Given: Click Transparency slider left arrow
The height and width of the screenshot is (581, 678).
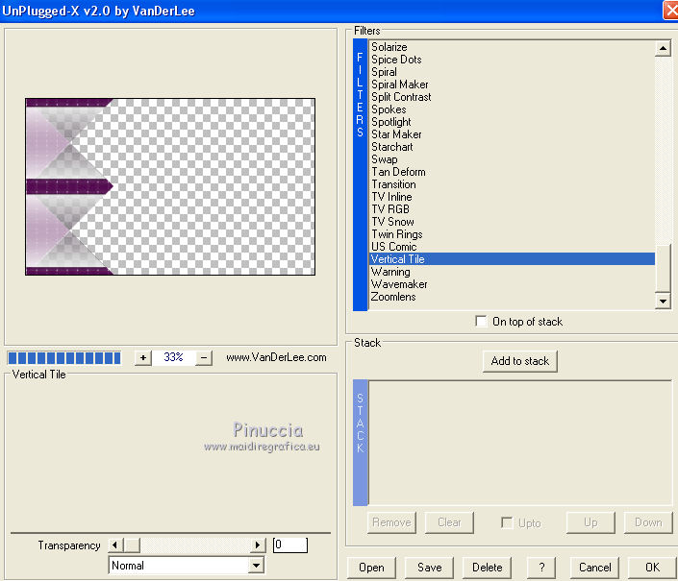Looking at the screenshot, I should (115, 545).
